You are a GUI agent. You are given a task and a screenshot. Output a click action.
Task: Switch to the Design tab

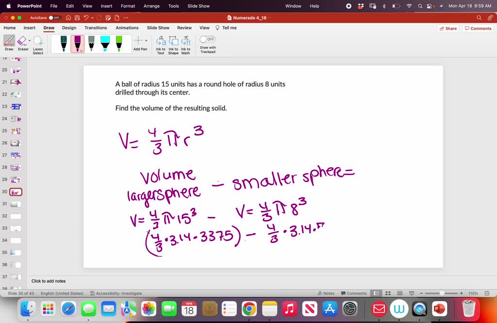(x=69, y=28)
